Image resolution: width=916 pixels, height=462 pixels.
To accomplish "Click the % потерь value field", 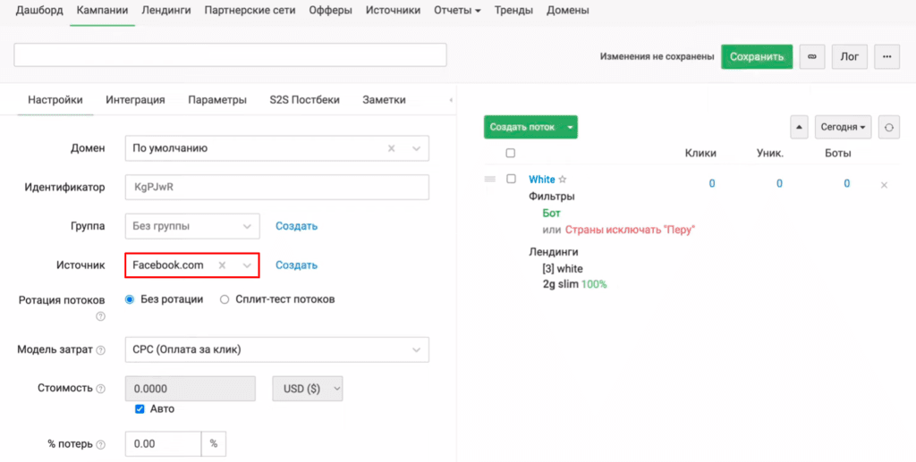I will [x=163, y=444].
